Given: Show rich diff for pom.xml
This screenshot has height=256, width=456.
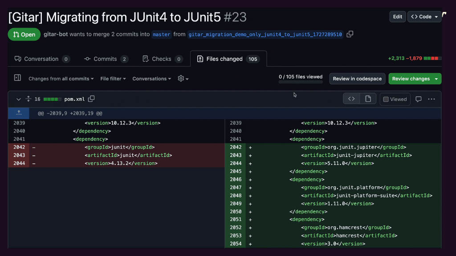Looking at the screenshot, I should pyautogui.click(x=368, y=99).
